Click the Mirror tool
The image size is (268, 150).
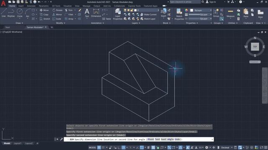pyautogui.click(x=57, y=15)
